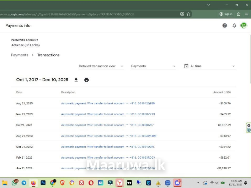Image resolution: width=251 pixels, height=188 pixels.
Task: Open Photoshop from the taskbar
Action: (x=43, y=183)
